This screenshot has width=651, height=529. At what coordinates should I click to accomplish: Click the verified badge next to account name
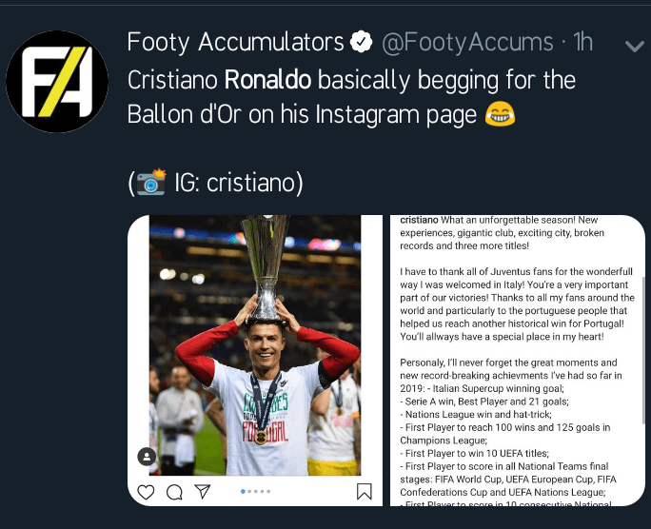pos(361,43)
